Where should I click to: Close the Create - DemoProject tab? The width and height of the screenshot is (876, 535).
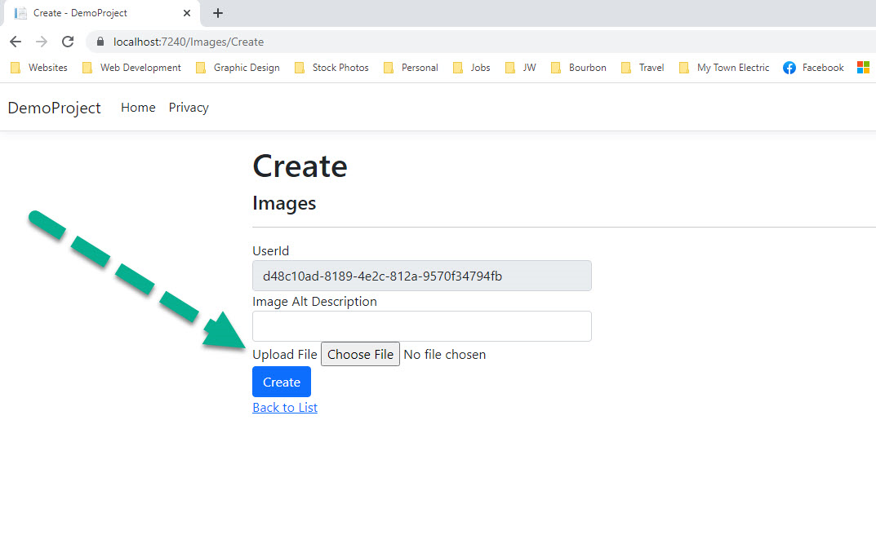tap(187, 13)
